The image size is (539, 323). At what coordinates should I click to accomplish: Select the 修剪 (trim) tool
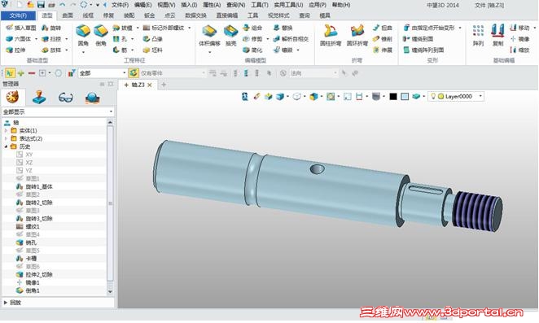pyautogui.click(x=252, y=39)
